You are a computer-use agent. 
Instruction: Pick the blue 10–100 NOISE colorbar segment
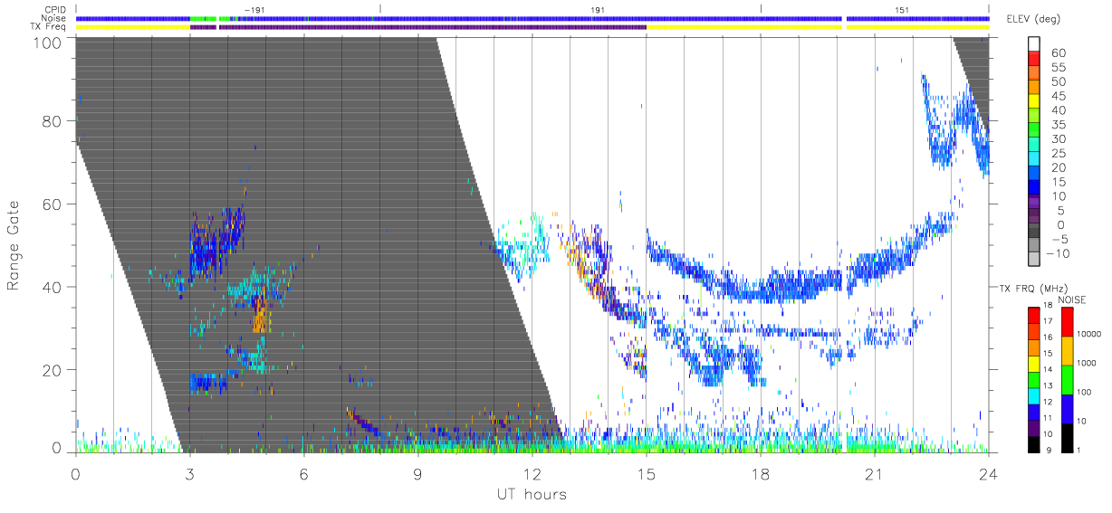1068,410
